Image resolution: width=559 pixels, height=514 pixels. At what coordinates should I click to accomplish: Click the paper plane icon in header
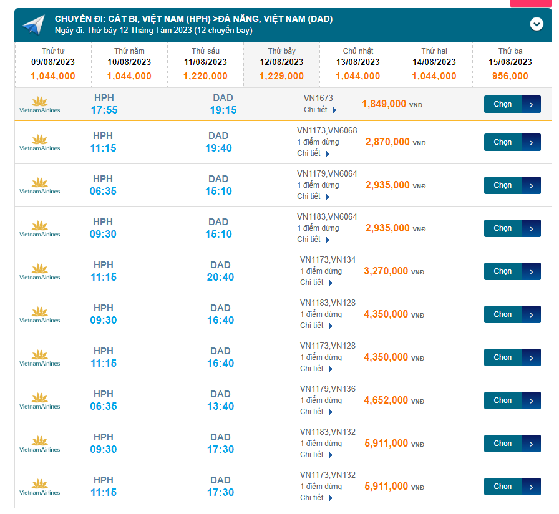[33, 24]
